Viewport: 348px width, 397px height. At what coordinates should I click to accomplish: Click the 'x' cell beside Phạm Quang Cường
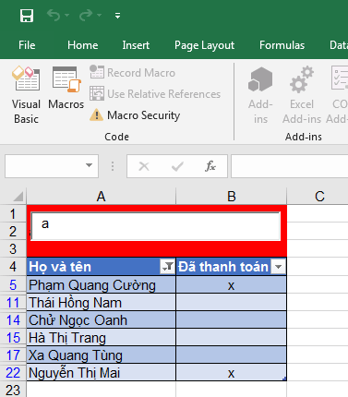click(232, 284)
